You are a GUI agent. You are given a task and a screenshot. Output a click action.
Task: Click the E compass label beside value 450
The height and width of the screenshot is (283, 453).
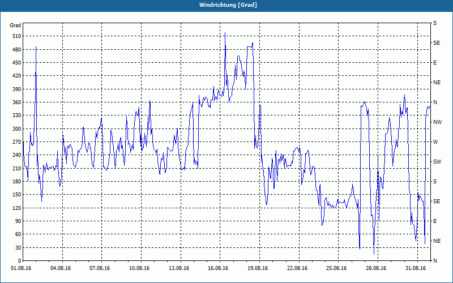click(435, 63)
